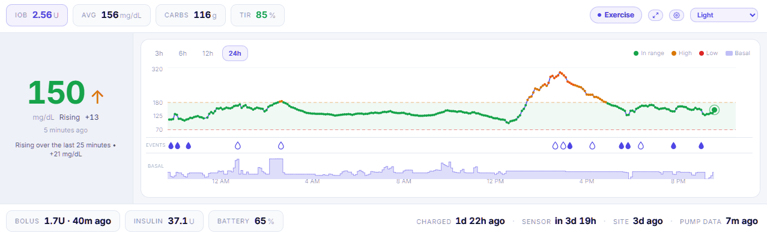Switch chart to 3h range

(x=159, y=53)
